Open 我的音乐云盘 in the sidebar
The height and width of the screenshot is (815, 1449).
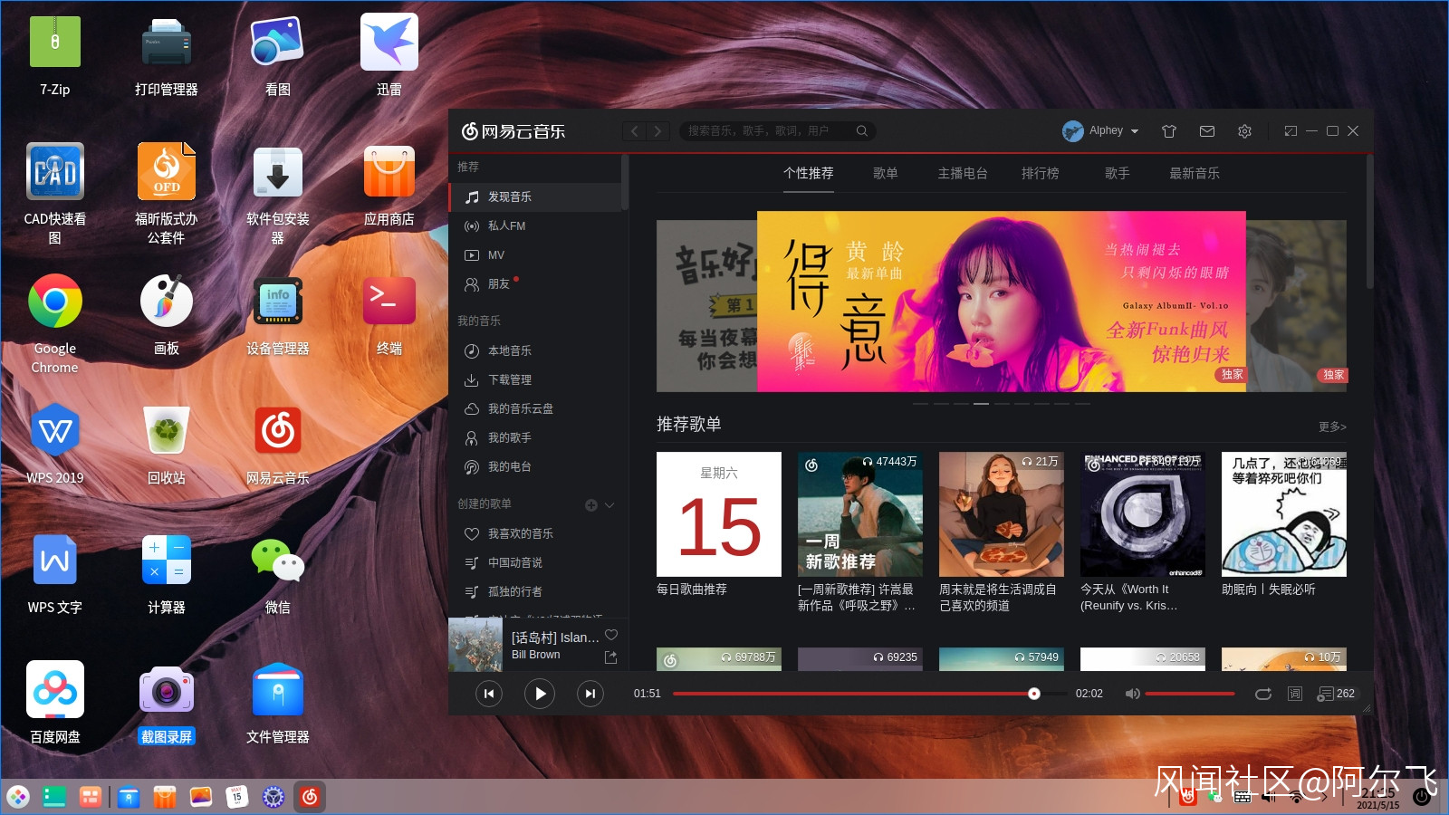pyautogui.click(x=535, y=408)
